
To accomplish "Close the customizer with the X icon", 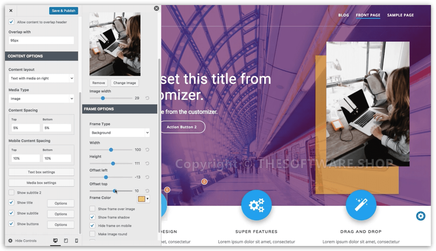I will (11, 10).
